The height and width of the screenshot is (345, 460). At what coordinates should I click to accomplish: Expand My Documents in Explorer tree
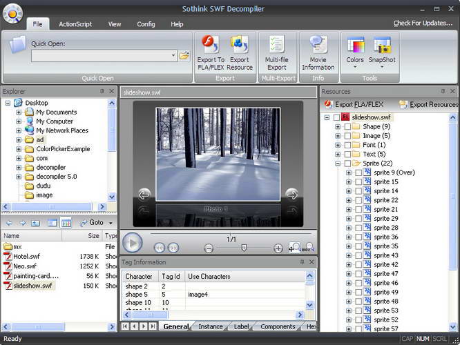(x=19, y=112)
